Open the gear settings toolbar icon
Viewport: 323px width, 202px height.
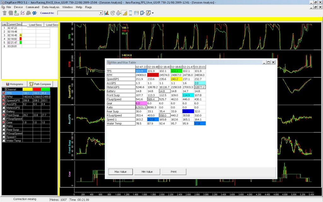coord(118,13)
